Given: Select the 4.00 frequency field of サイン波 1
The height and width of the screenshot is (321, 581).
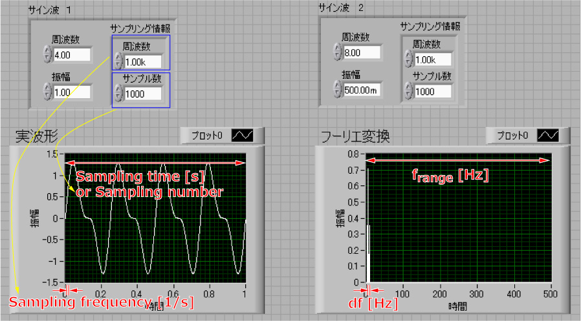Looking at the screenshot, I should pyautogui.click(x=71, y=55).
